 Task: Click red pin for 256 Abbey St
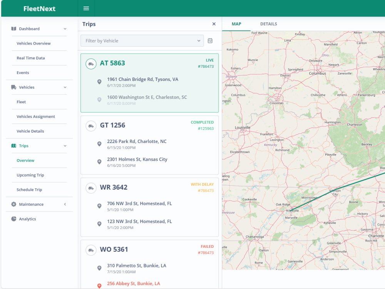click(99, 286)
